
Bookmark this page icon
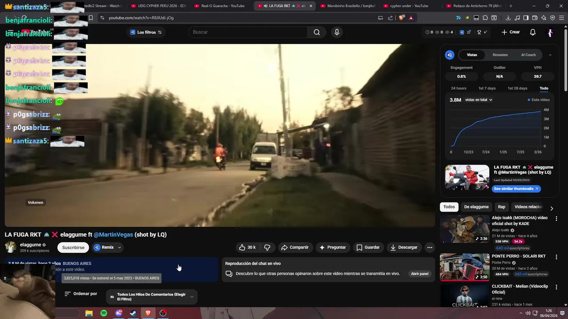(91, 18)
